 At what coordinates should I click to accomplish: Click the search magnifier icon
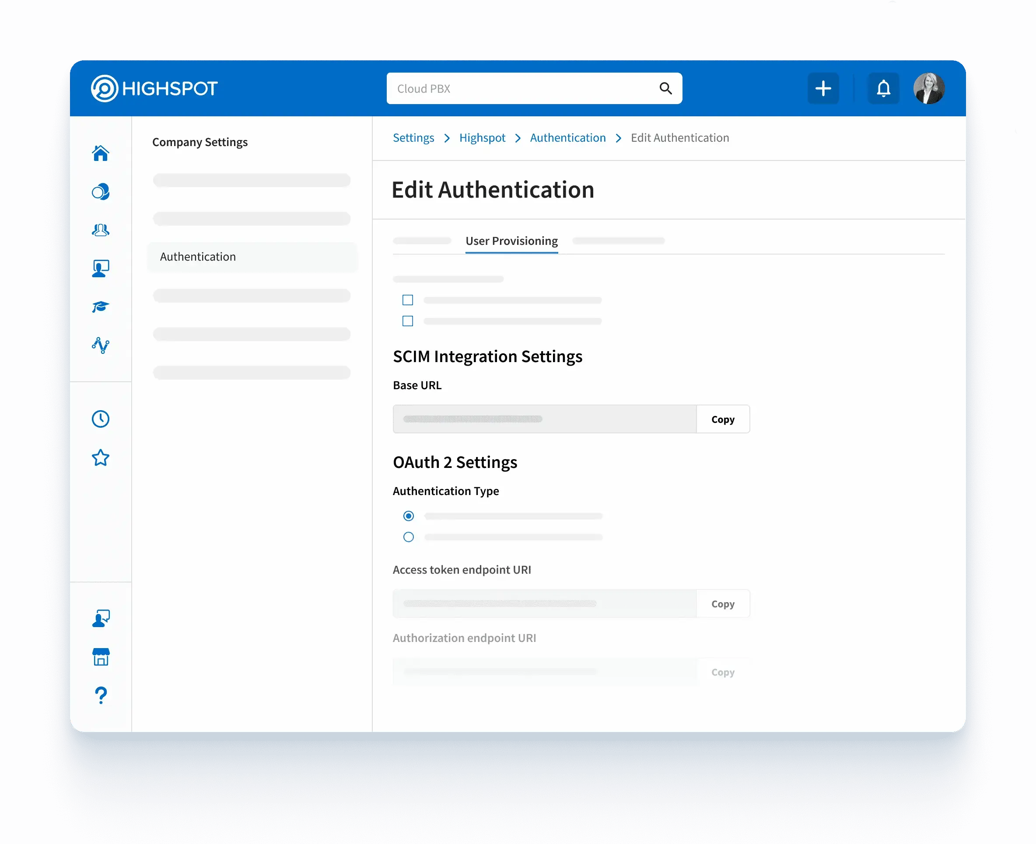[665, 88]
